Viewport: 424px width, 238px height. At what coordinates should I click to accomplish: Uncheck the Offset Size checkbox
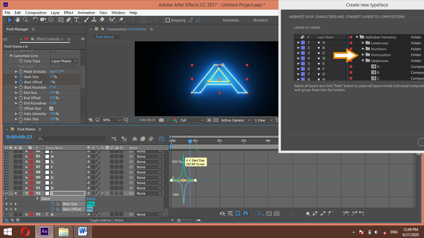[x=51, y=108]
